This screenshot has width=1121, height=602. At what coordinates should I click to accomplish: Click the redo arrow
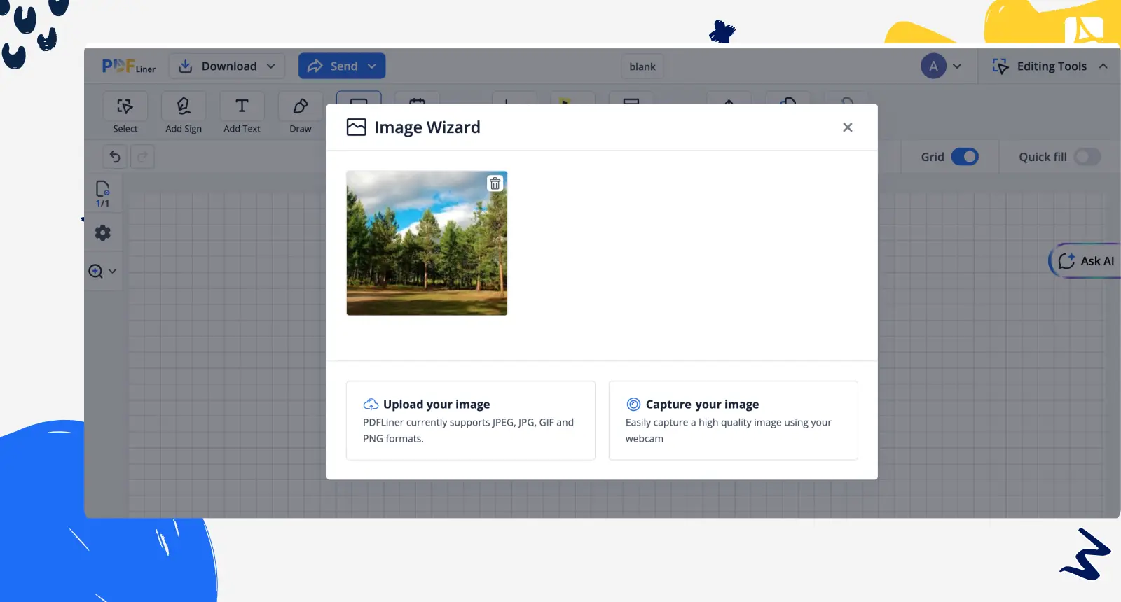142,157
